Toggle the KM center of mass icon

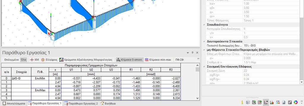coord(34,60)
